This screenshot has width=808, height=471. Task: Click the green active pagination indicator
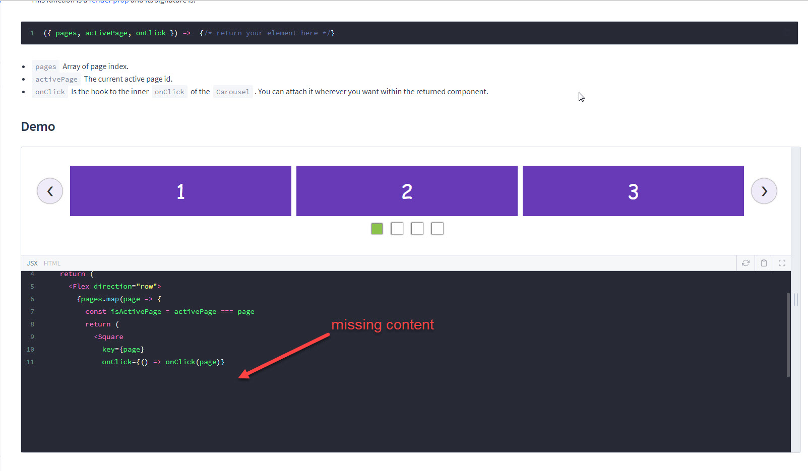pos(377,228)
